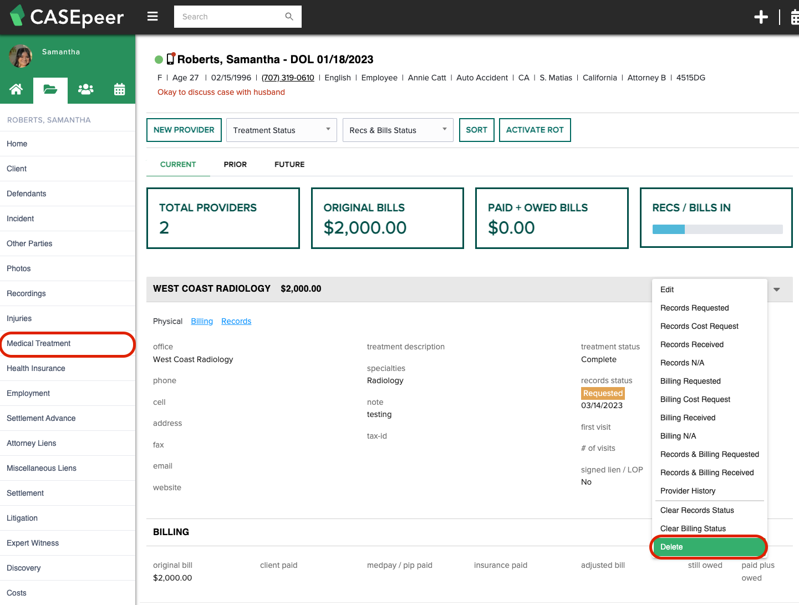
Task: Open Settlement Advance in sidebar
Action: coord(68,418)
